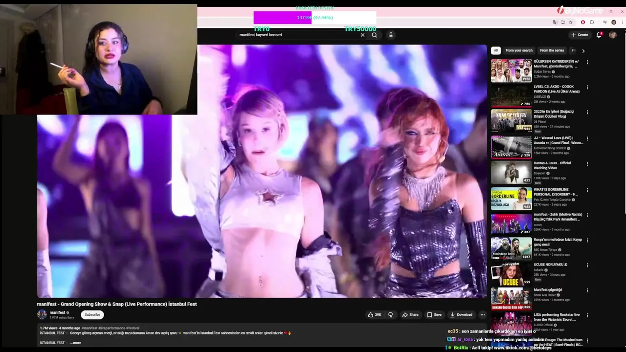
Task: Bookmark page with browser star icon
Action: point(570,22)
